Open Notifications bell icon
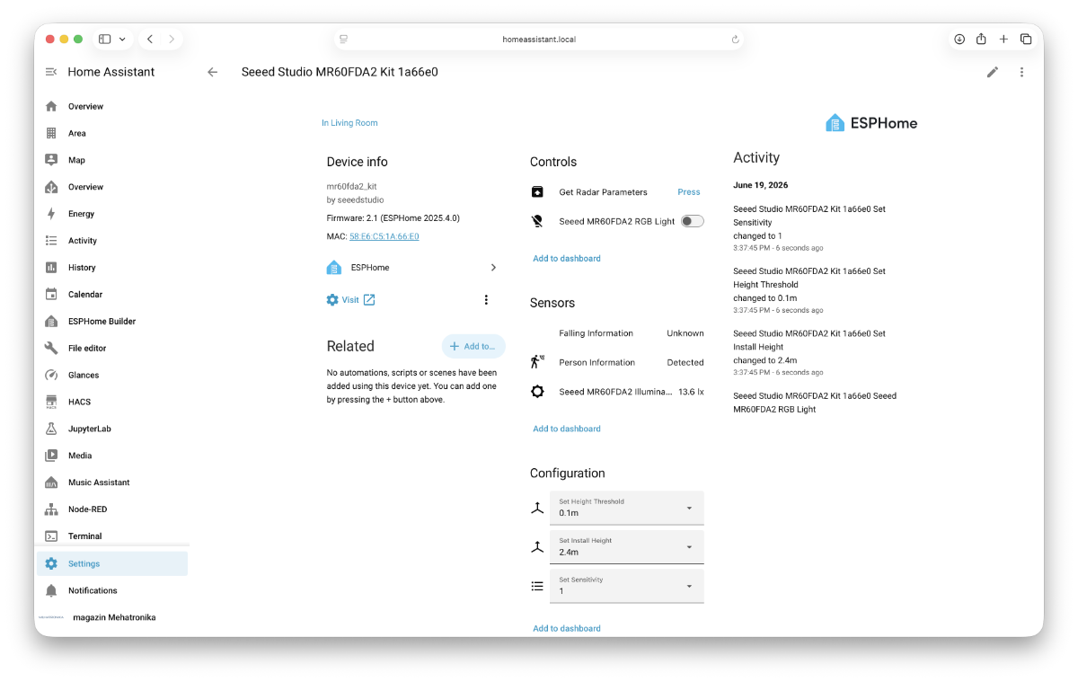This screenshot has width=1078, height=682. click(x=51, y=590)
